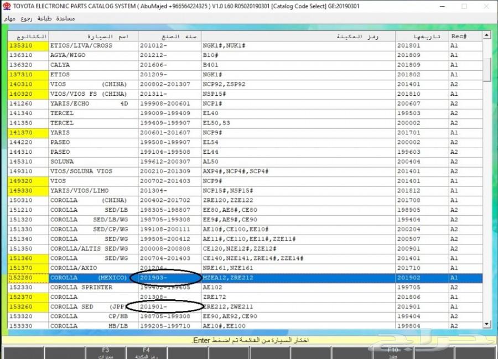The image size is (498, 359).
Task: Click the الكتالوج column header
Action: 28,36
